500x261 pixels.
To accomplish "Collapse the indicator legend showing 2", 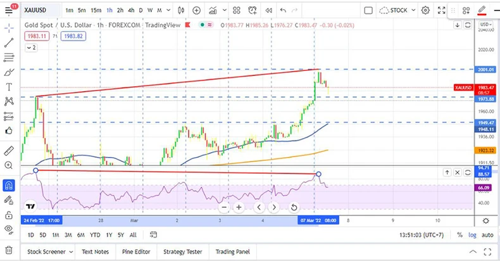I will [x=31, y=48].
